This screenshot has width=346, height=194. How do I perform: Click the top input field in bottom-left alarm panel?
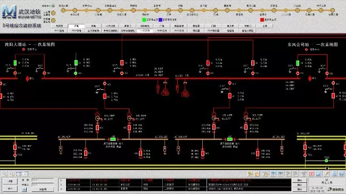click(x=43, y=180)
